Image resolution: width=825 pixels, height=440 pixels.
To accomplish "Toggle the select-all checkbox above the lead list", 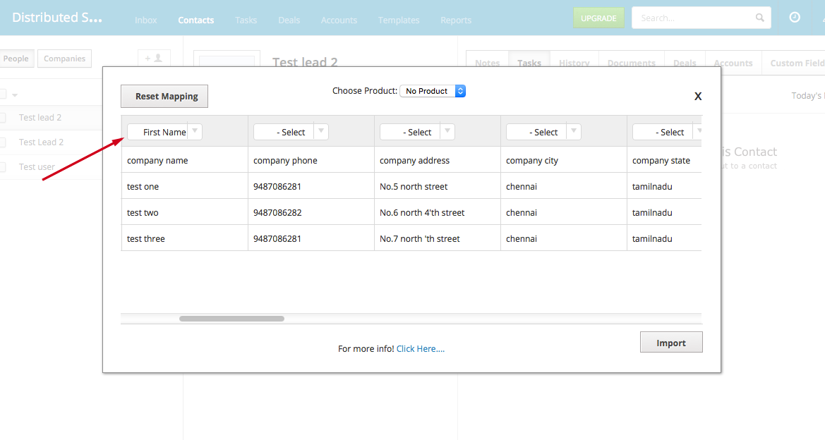I will (3, 93).
